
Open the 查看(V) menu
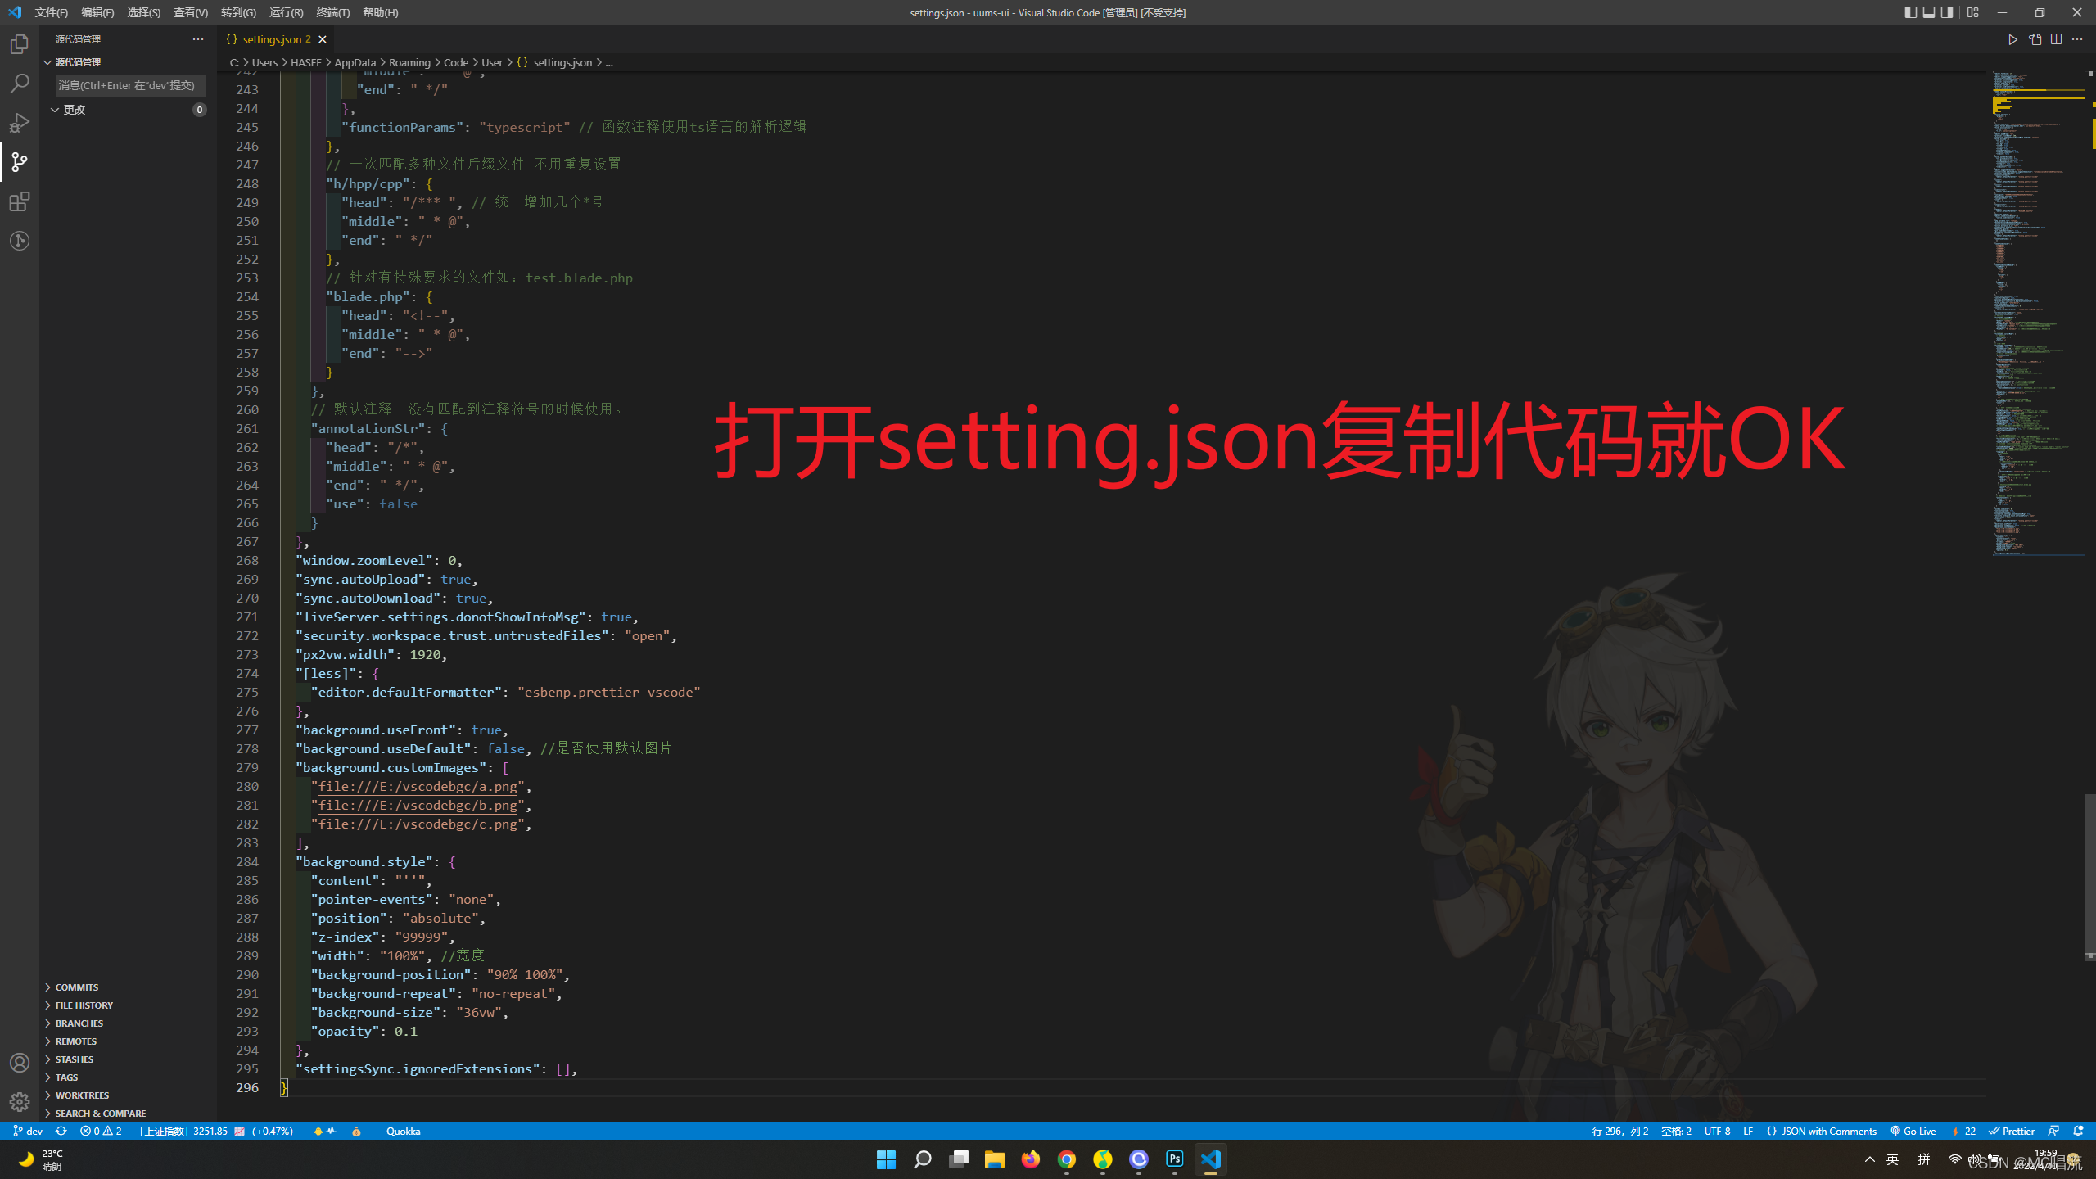pyautogui.click(x=189, y=12)
